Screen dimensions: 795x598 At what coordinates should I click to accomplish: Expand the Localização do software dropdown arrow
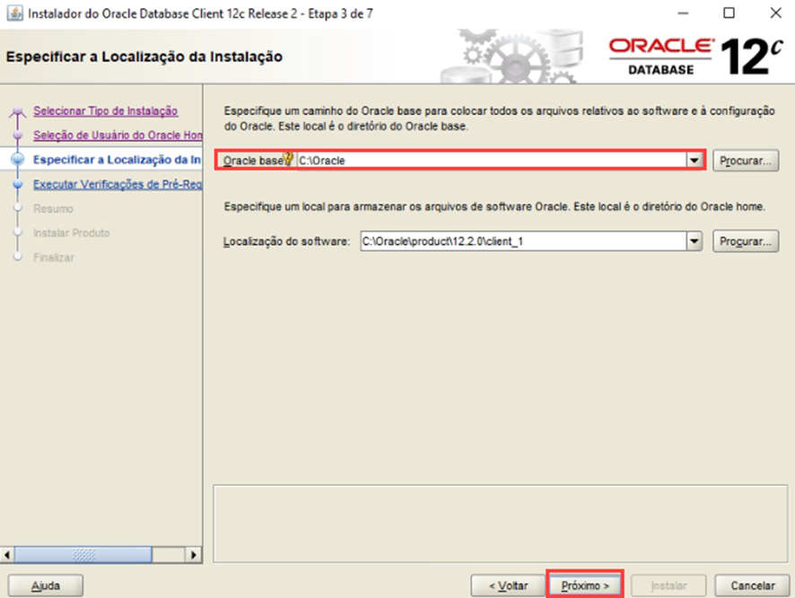point(695,241)
